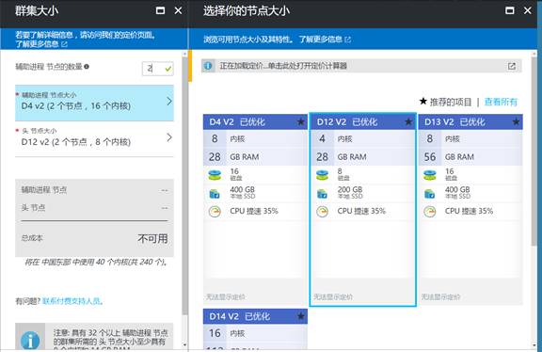This screenshot has height=352, width=542.
Task: Click 4 内核 row on D12 V2
Action: [x=362, y=138]
